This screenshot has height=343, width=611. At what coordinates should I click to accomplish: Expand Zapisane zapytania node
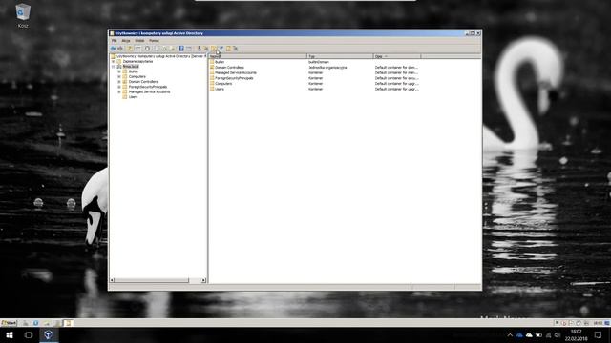pyautogui.click(x=114, y=61)
